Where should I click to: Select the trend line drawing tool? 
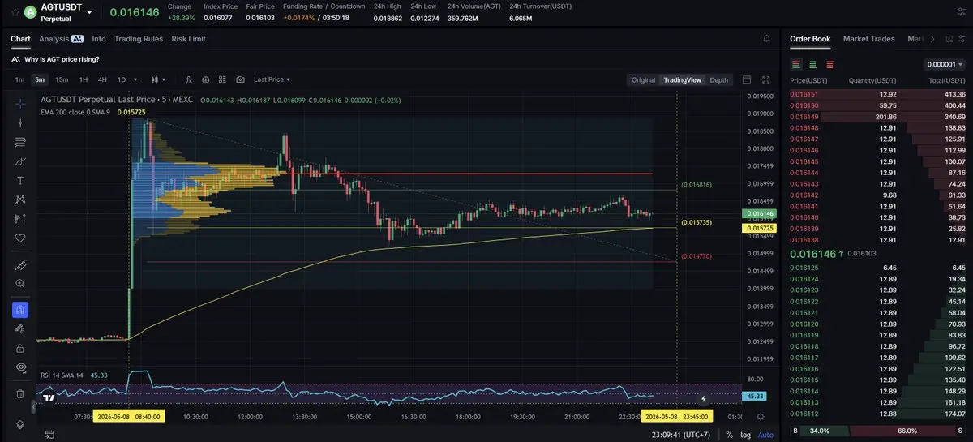pos(20,123)
